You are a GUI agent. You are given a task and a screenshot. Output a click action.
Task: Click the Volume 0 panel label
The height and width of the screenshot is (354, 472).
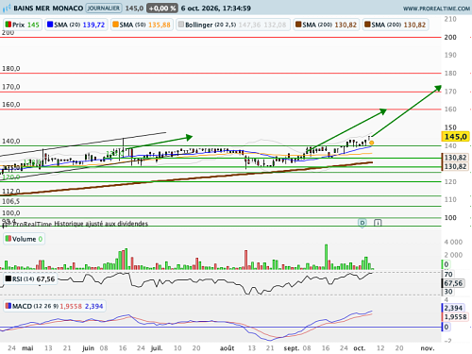pos(24,239)
